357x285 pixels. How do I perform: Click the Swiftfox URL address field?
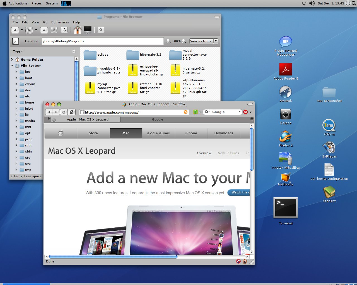click(134, 112)
